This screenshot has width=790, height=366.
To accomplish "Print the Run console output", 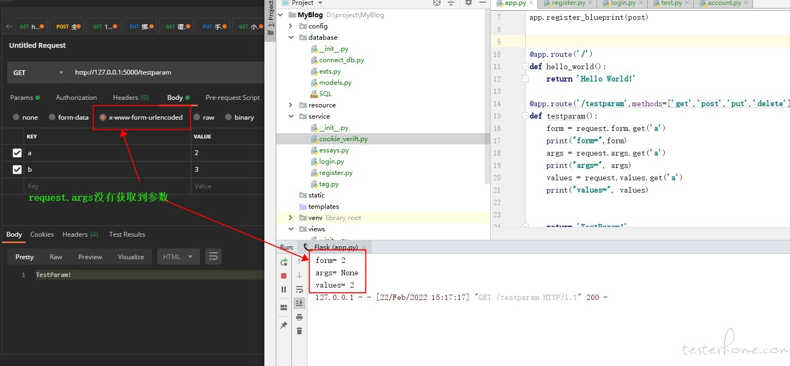I will [299, 317].
